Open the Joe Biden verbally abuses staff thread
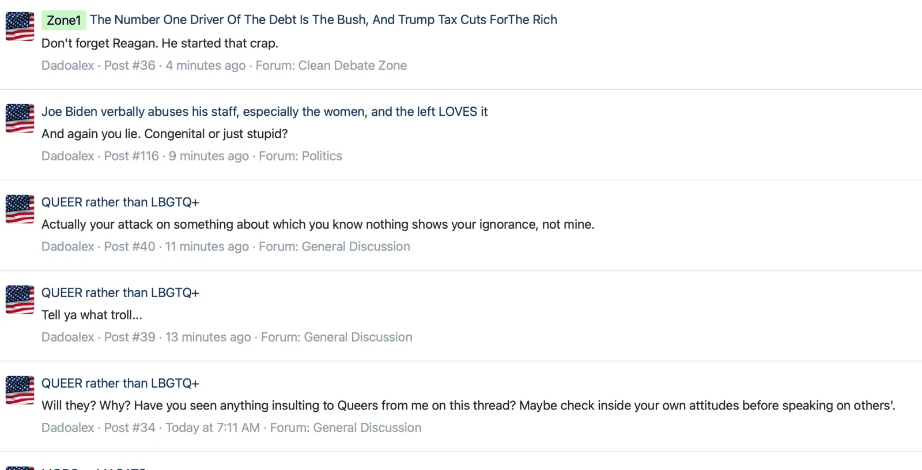 pos(264,111)
